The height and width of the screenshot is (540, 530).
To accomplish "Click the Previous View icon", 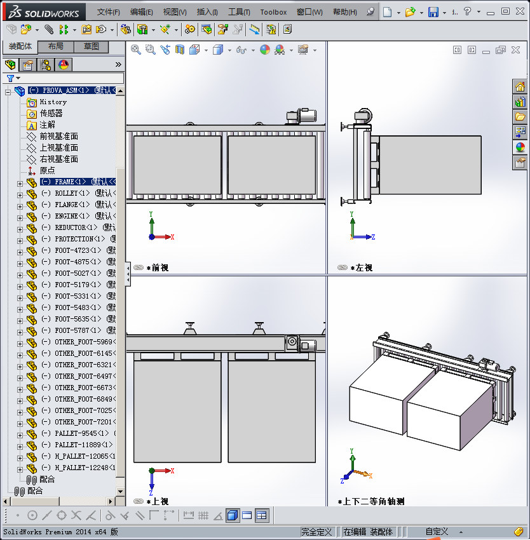I will [x=165, y=50].
